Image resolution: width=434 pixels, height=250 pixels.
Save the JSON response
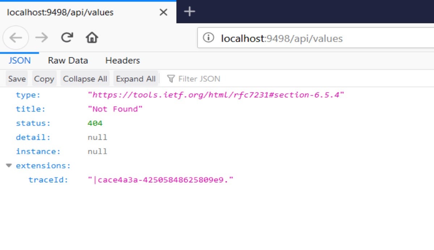[17, 79]
